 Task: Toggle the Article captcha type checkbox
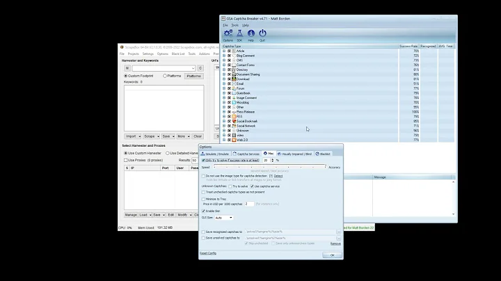[x=229, y=51]
